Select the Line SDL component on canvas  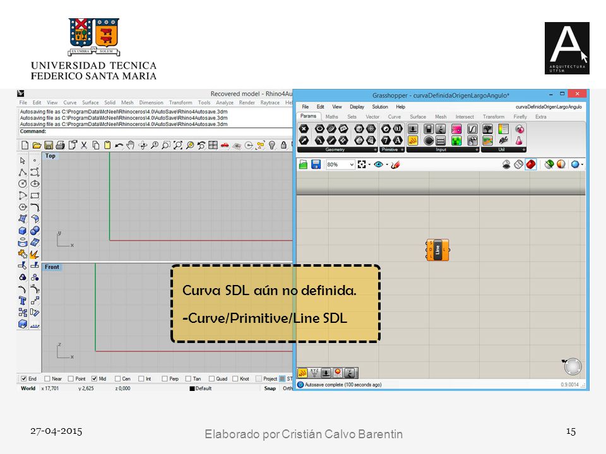pyautogui.click(x=437, y=250)
